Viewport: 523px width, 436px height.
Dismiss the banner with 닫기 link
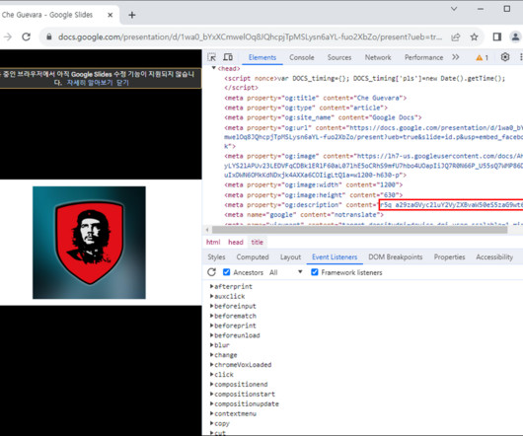122,82
